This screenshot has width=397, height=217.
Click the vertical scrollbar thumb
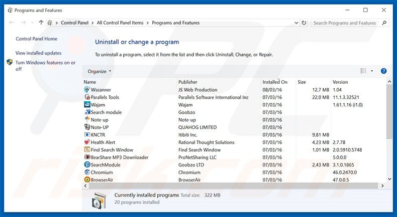(389, 111)
